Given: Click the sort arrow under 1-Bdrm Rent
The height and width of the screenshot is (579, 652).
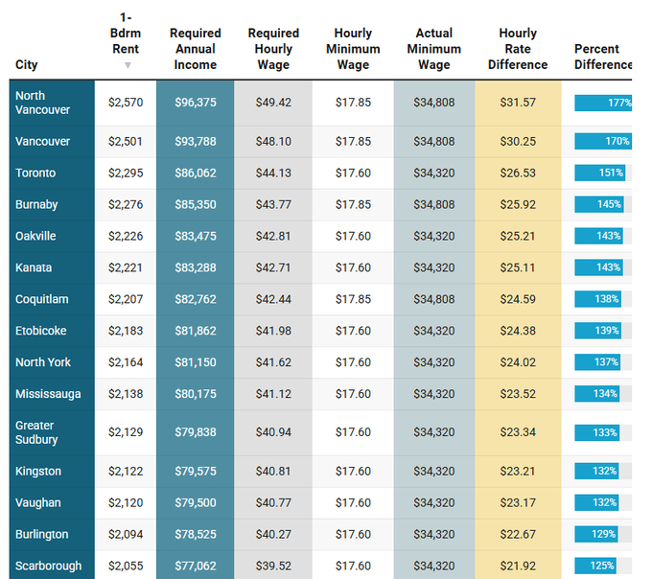Looking at the screenshot, I should (127, 65).
